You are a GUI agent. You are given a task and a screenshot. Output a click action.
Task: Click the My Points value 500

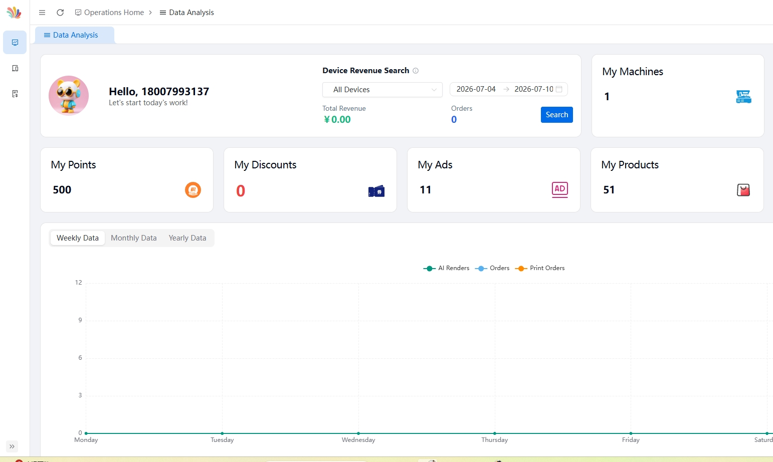pos(62,190)
